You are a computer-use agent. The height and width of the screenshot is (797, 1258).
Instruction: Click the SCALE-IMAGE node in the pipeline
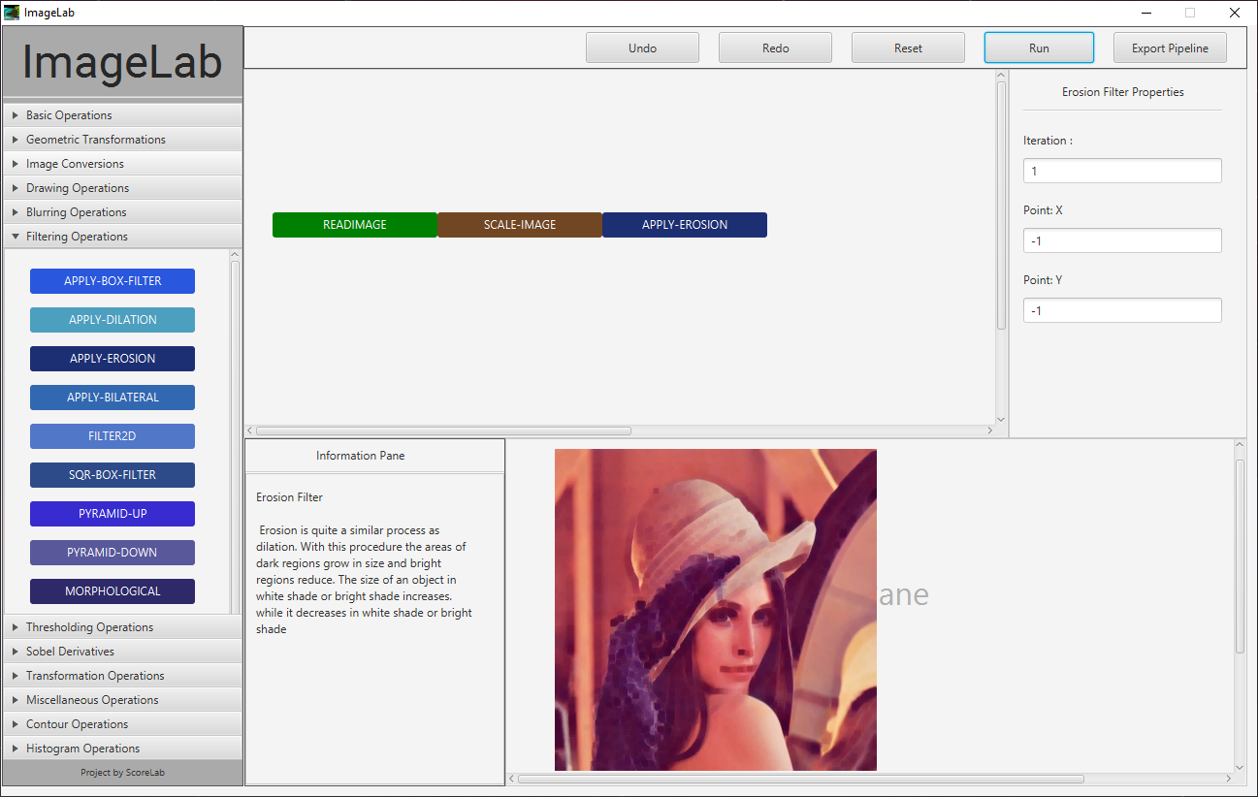pos(520,225)
